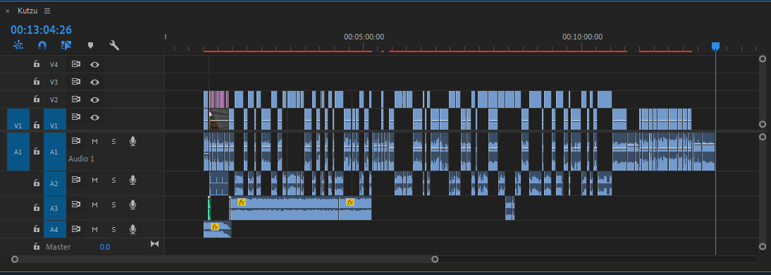The width and height of the screenshot is (771, 275).
Task: Solo track A1
Action: pyautogui.click(x=113, y=142)
